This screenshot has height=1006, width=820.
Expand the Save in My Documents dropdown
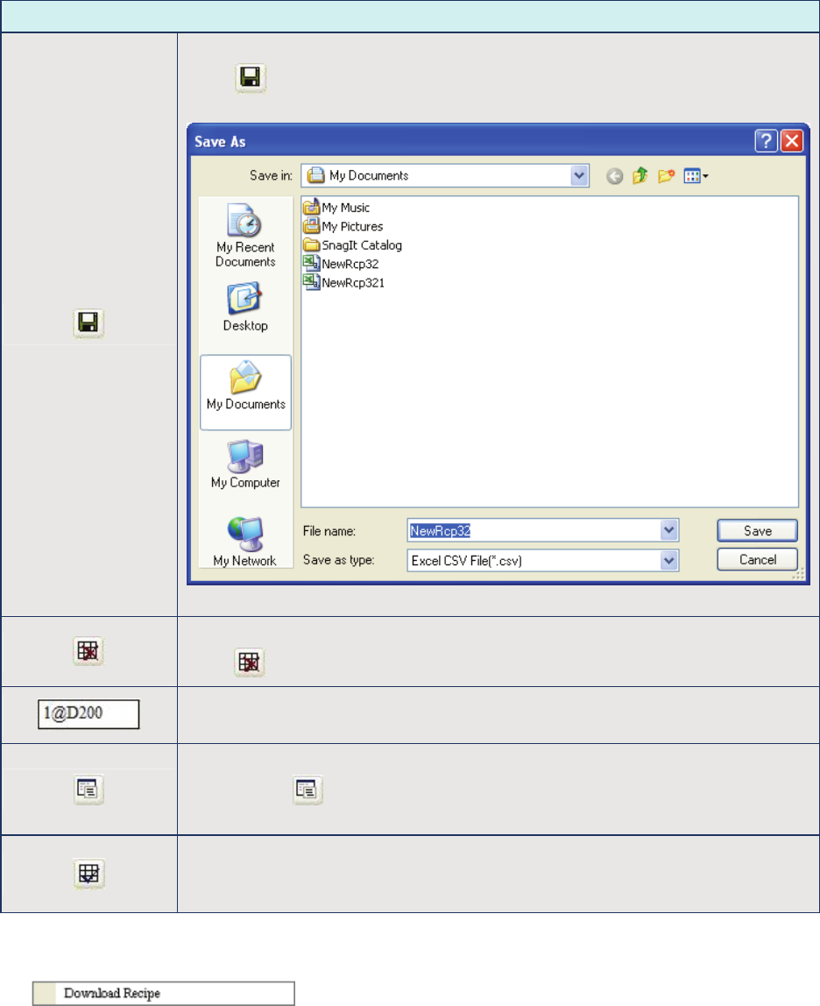tap(579, 176)
